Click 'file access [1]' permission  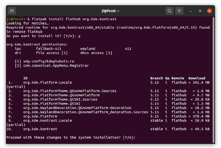(52, 53)
